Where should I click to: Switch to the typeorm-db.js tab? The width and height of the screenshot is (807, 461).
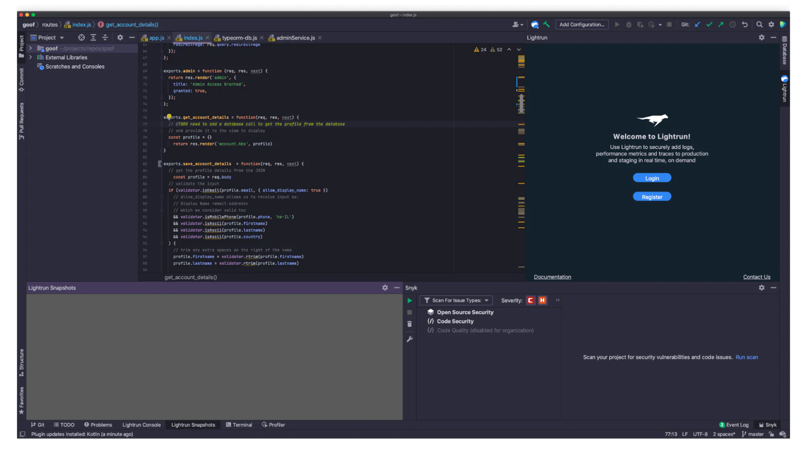(239, 38)
